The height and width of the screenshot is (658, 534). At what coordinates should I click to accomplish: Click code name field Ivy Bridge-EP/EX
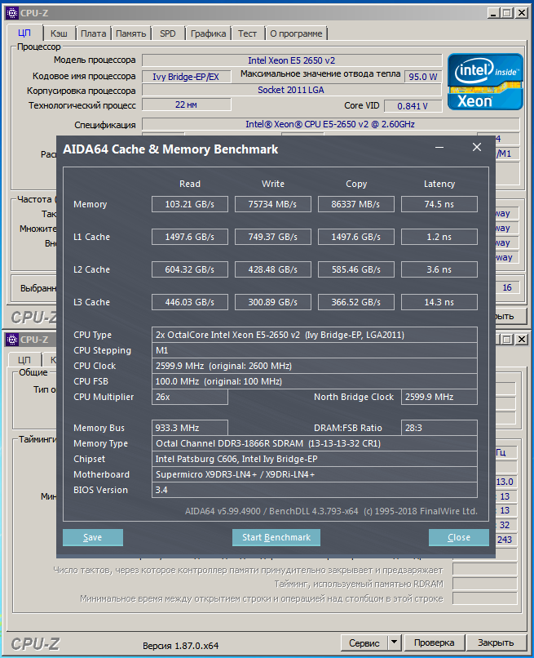186,77
